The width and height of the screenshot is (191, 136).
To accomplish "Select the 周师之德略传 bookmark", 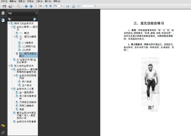I will [26, 106].
